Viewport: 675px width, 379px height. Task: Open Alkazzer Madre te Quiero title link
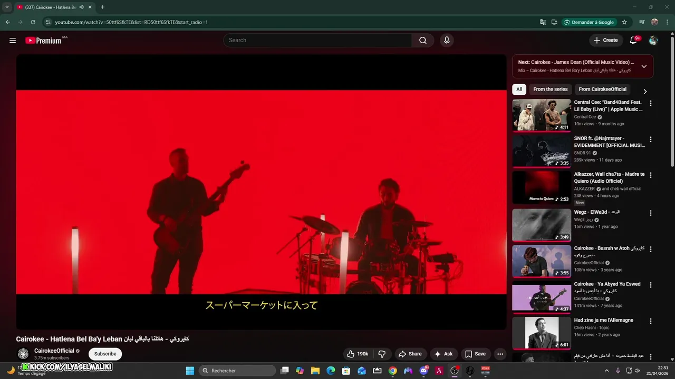[609, 177]
